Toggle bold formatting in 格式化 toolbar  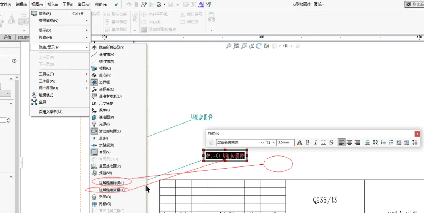[x=307, y=142]
